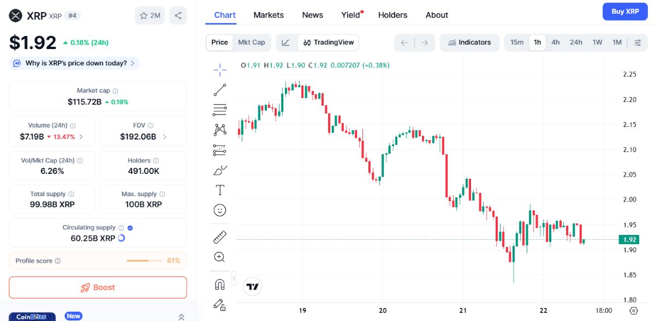655x321 pixels.
Task: Click the #4 rank badge
Action: click(72, 16)
